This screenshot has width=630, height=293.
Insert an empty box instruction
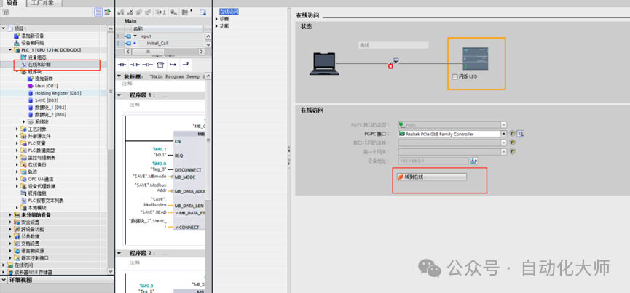tap(160, 65)
